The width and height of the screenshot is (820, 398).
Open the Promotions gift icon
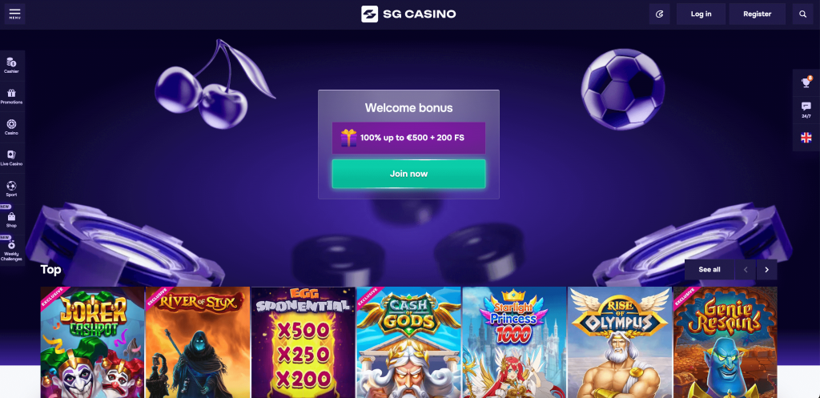pyautogui.click(x=11, y=96)
